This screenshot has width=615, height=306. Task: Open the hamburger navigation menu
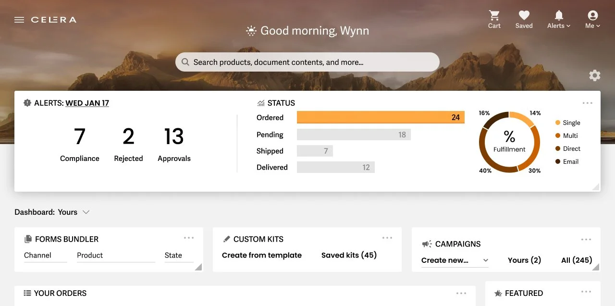19,20
